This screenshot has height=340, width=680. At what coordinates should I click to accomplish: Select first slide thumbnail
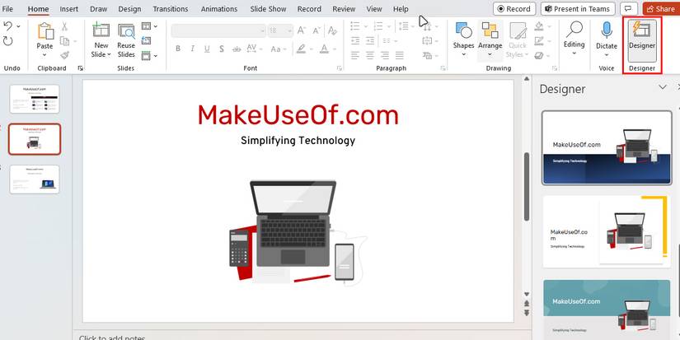35,99
